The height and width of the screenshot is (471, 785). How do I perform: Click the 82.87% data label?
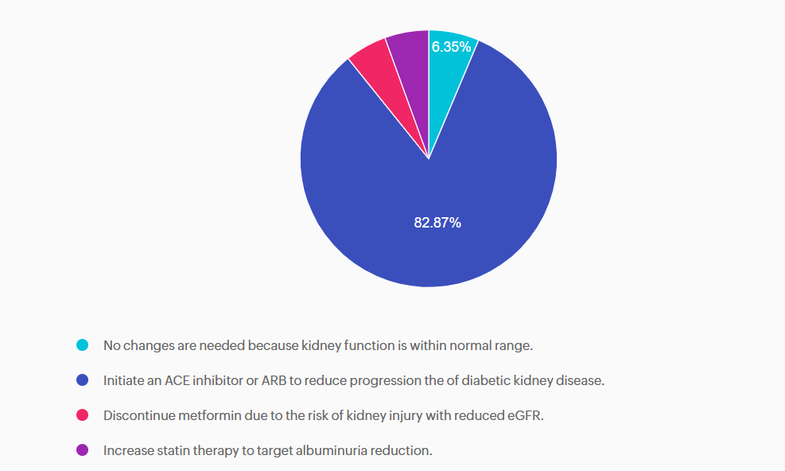tap(437, 223)
